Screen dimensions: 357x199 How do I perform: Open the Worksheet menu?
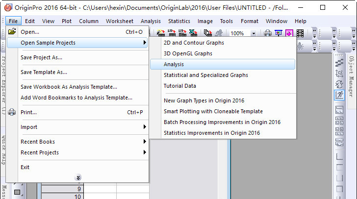tap(120, 21)
